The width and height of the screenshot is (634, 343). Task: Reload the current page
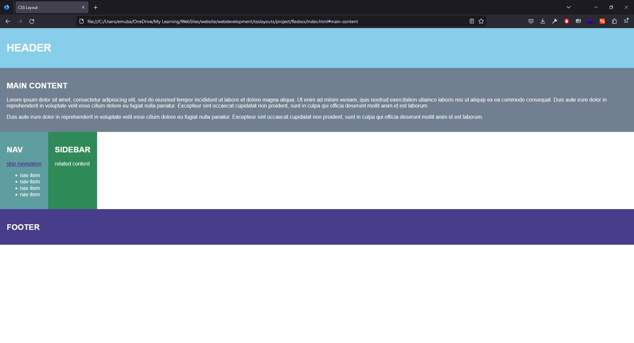[x=32, y=21]
